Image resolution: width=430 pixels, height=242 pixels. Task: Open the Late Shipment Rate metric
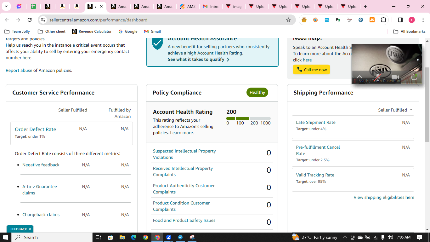316,122
